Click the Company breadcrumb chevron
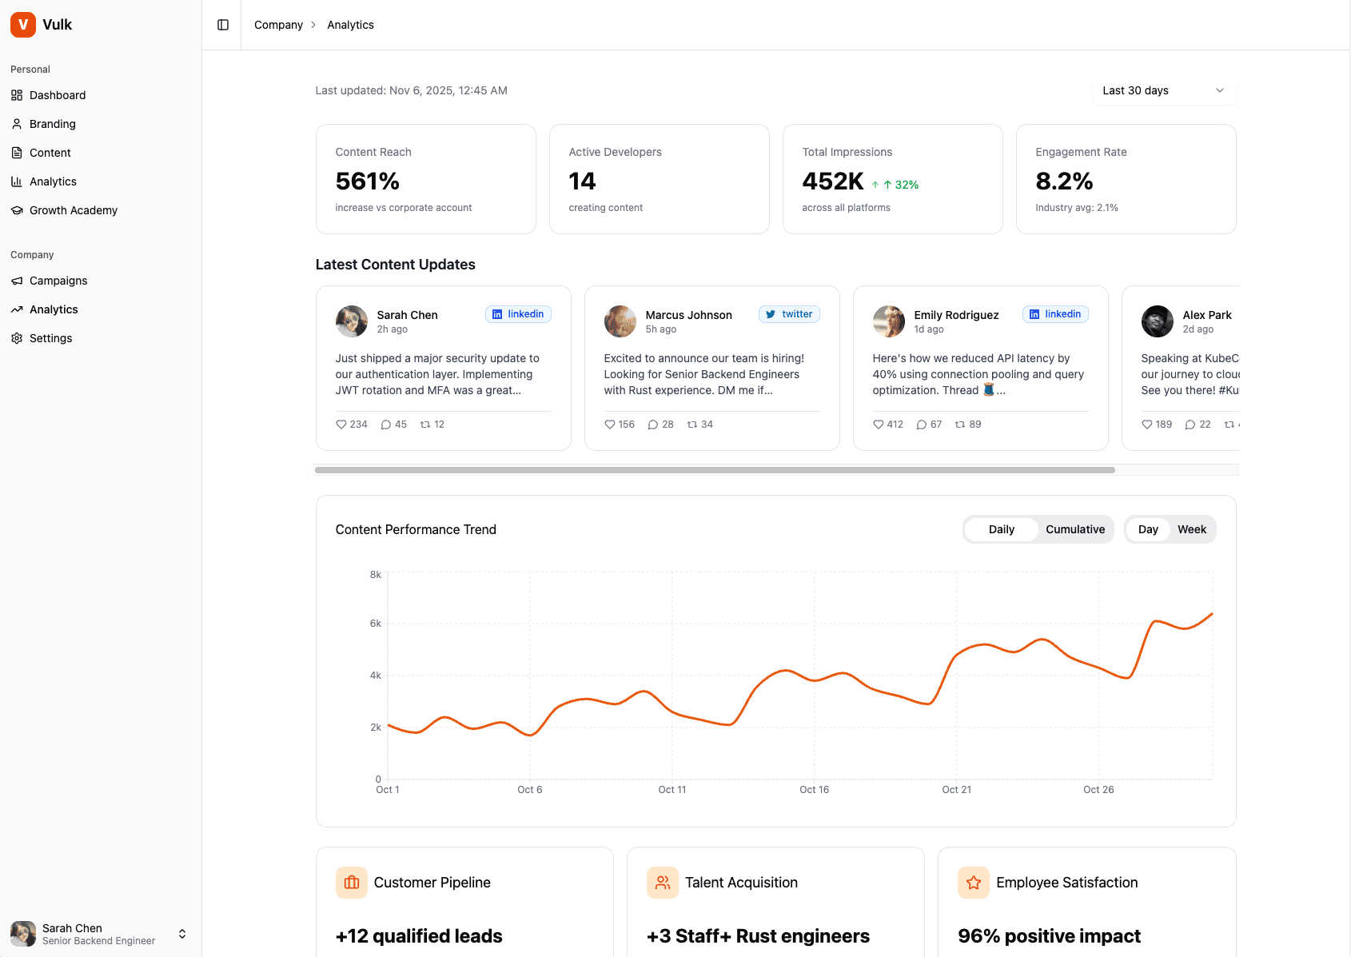Viewport: 1351px width, 957px height. click(x=313, y=25)
